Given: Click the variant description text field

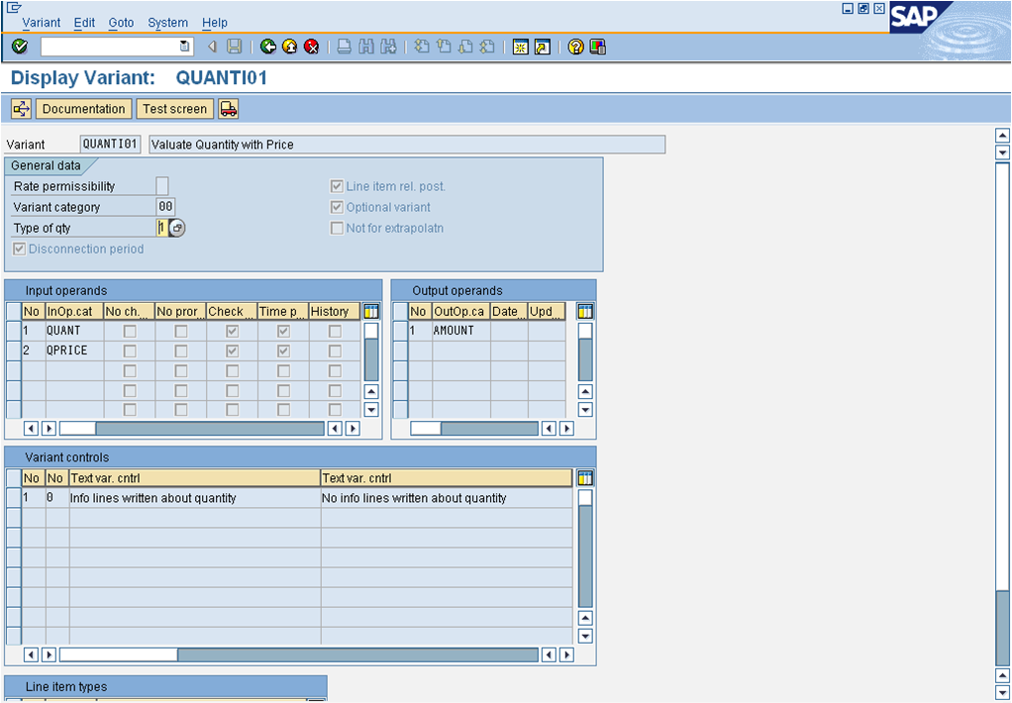Looking at the screenshot, I should tap(406, 144).
